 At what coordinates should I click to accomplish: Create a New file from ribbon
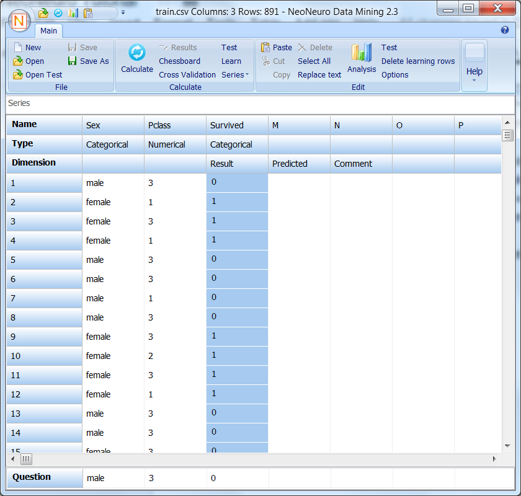27,48
